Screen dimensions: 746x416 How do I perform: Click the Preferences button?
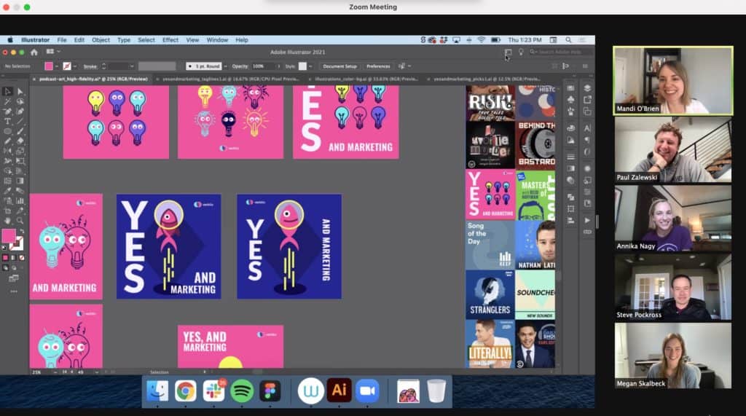[x=378, y=66]
